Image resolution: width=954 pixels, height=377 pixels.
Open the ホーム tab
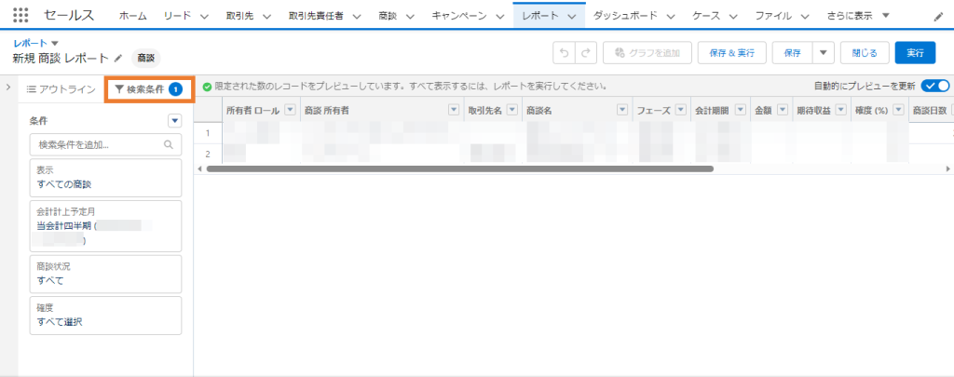coord(132,16)
